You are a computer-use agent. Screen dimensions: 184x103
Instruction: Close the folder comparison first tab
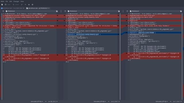(24, 8)
